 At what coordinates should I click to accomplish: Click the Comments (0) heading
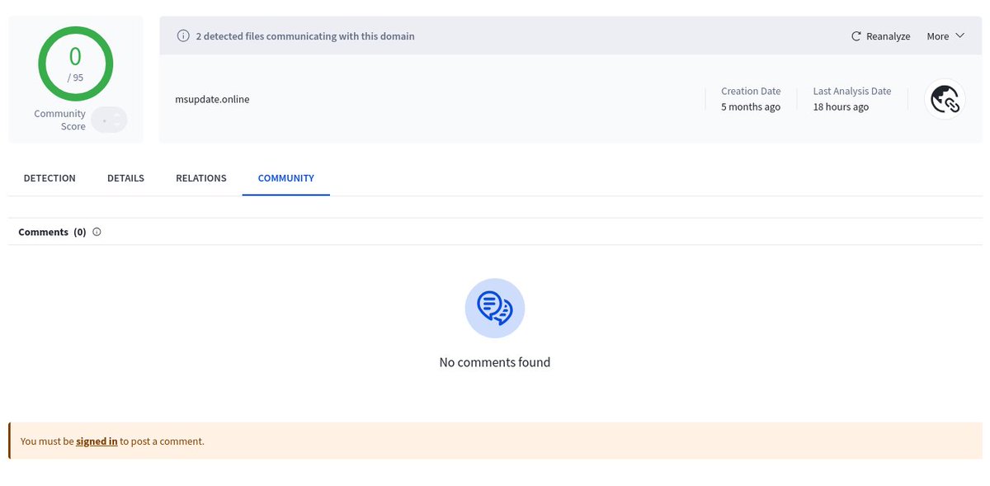click(52, 232)
